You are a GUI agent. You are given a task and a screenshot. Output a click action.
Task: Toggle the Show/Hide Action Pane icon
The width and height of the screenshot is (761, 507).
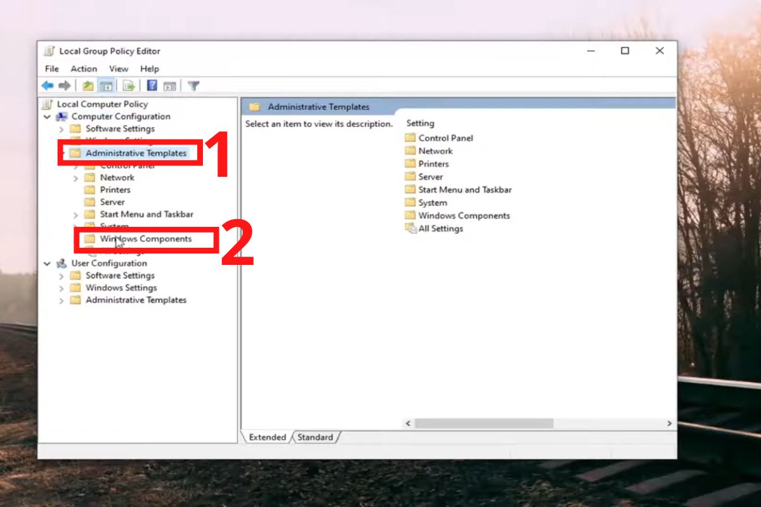tap(170, 85)
